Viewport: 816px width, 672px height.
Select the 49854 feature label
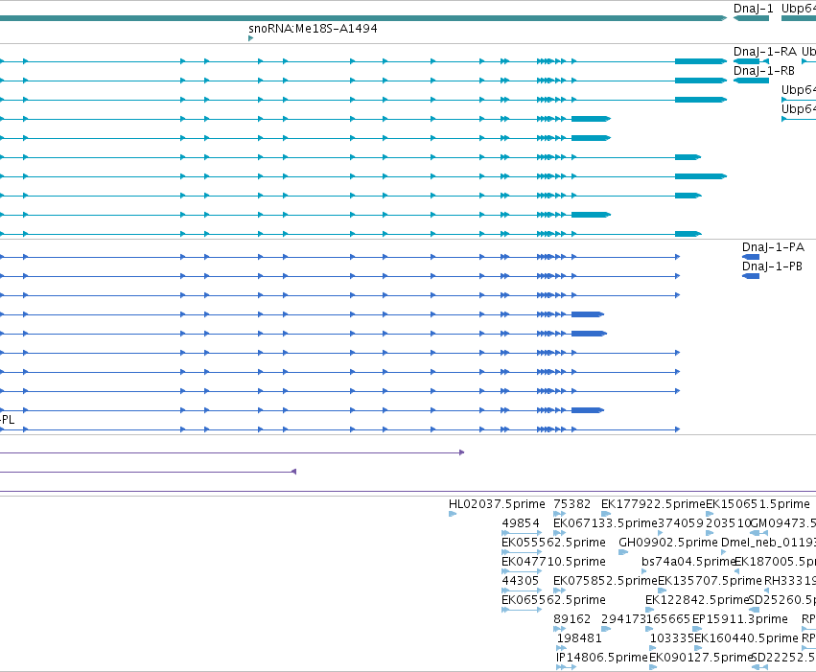pos(521,523)
